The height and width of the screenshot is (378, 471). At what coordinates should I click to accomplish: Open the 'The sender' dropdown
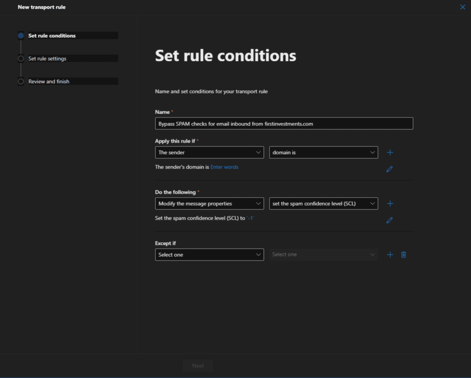pyautogui.click(x=209, y=152)
